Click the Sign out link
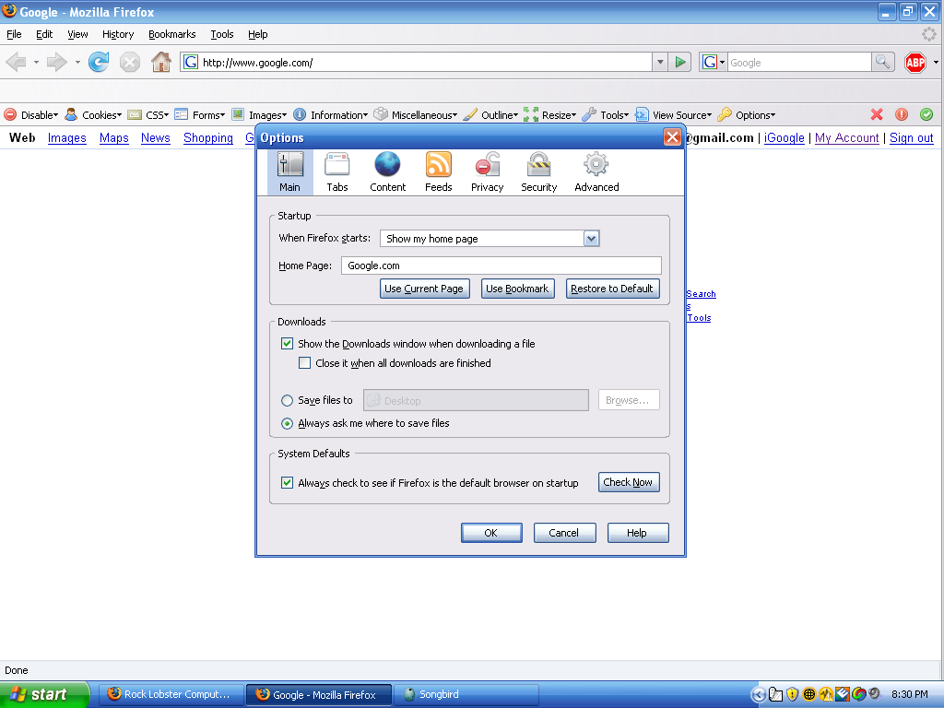944x708 pixels. click(x=912, y=138)
